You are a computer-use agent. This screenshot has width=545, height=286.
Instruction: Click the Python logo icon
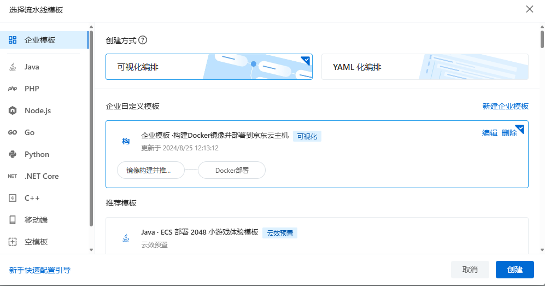pyautogui.click(x=13, y=154)
